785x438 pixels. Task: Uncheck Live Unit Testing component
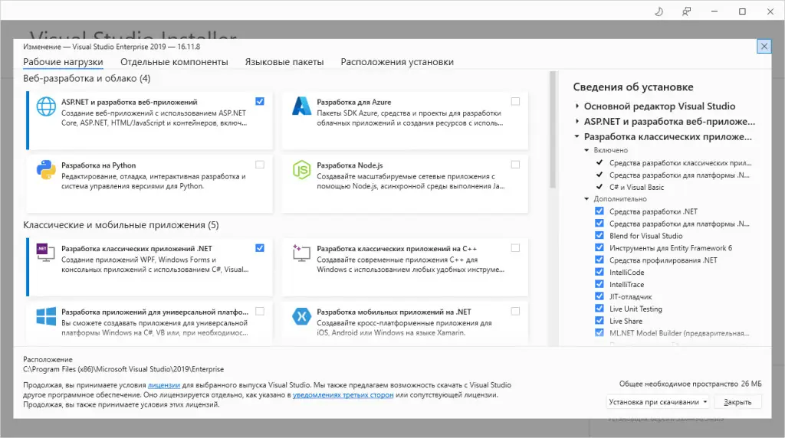point(599,309)
